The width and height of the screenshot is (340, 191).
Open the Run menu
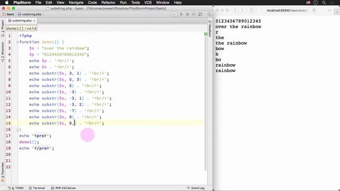click(123, 3)
